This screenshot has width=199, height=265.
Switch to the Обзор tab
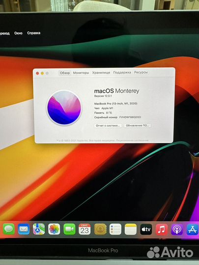tap(65, 73)
